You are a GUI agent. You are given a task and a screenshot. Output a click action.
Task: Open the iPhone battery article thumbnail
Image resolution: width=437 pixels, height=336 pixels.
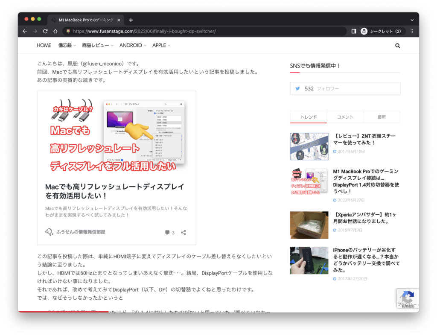309,260
